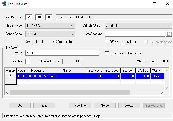Viewport: 173px width, 121px height.
Task: Check Share Line In Paperless
Action: [107, 53]
